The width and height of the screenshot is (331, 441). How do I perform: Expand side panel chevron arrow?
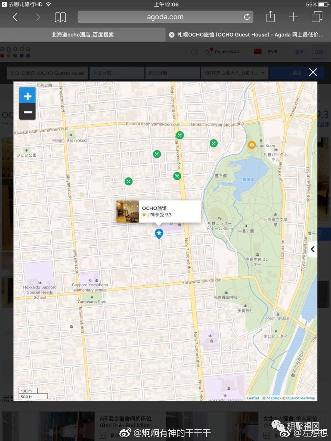tap(312, 249)
